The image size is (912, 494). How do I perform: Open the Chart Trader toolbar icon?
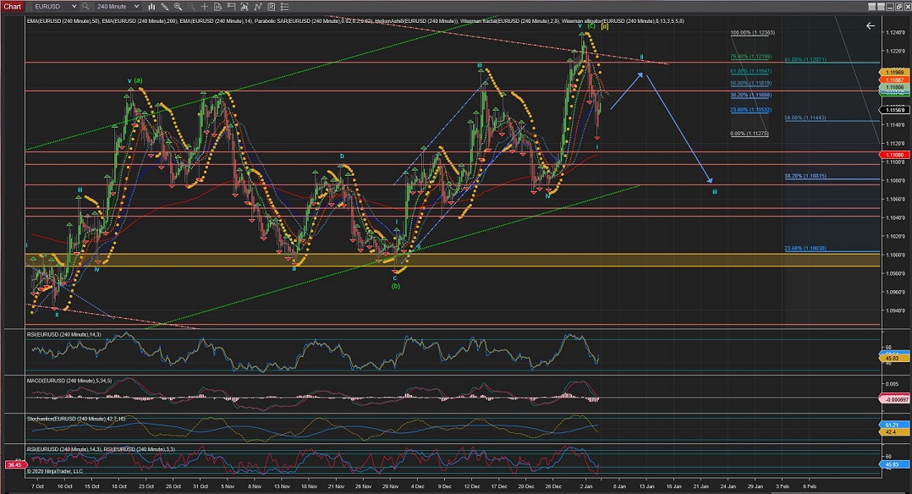(x=233, y=6)
